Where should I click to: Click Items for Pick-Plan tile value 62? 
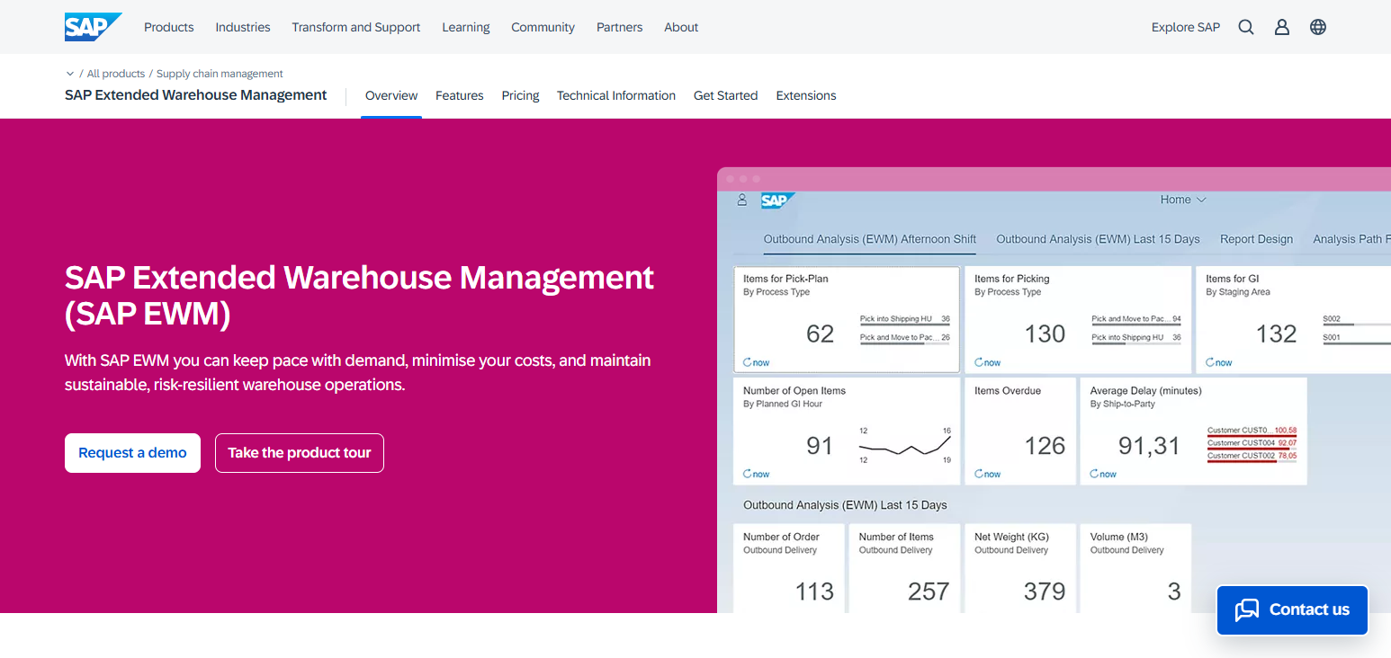(820, 334)
